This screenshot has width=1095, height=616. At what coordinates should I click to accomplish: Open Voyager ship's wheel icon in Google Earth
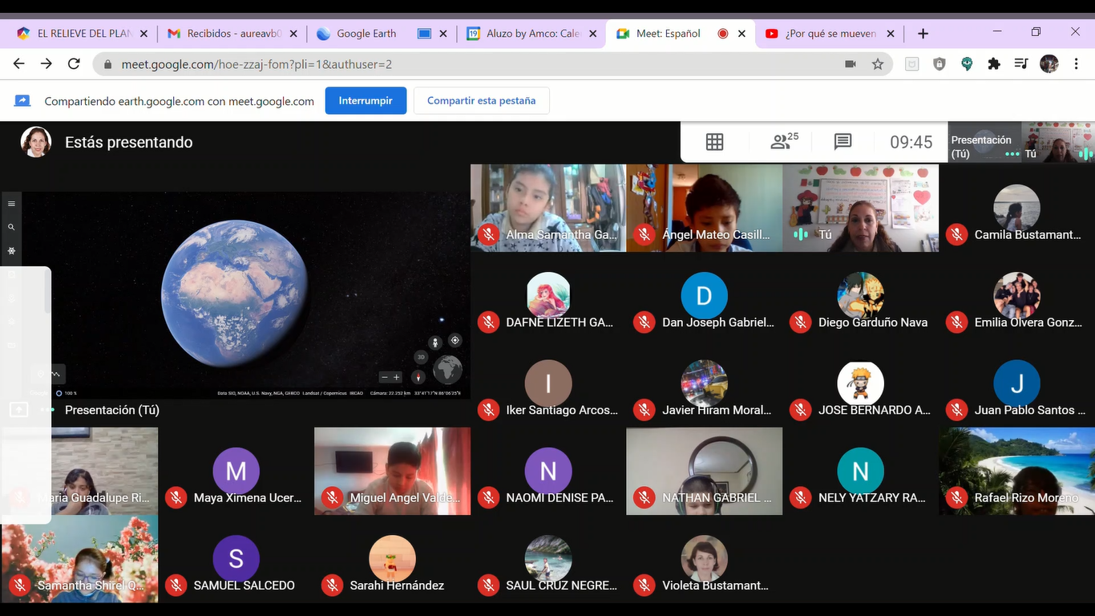click(11, 251)
